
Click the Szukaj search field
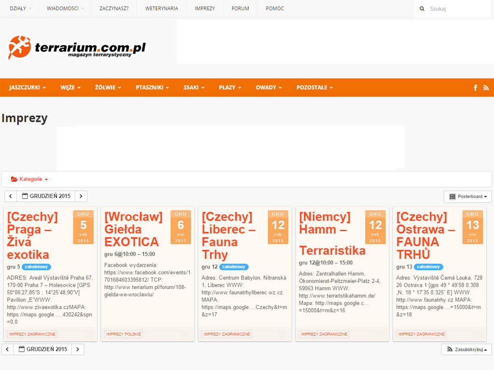point(458,9)
